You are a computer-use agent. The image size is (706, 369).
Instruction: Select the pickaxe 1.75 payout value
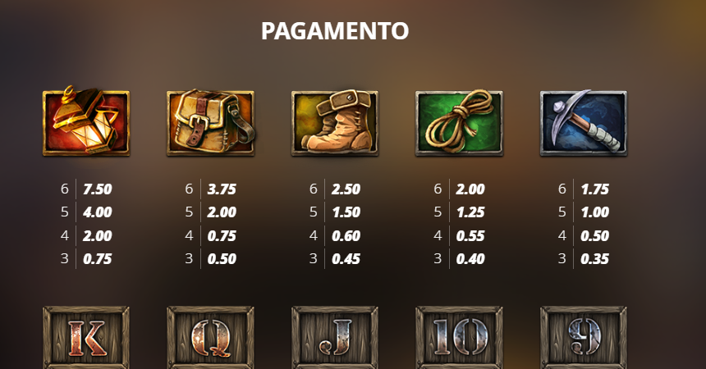coord(595,189)
